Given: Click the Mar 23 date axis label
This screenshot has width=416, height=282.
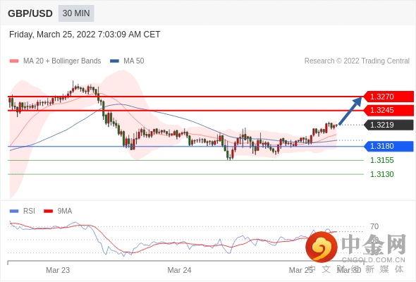Looking at the screenshot, I should pos(58,270).
